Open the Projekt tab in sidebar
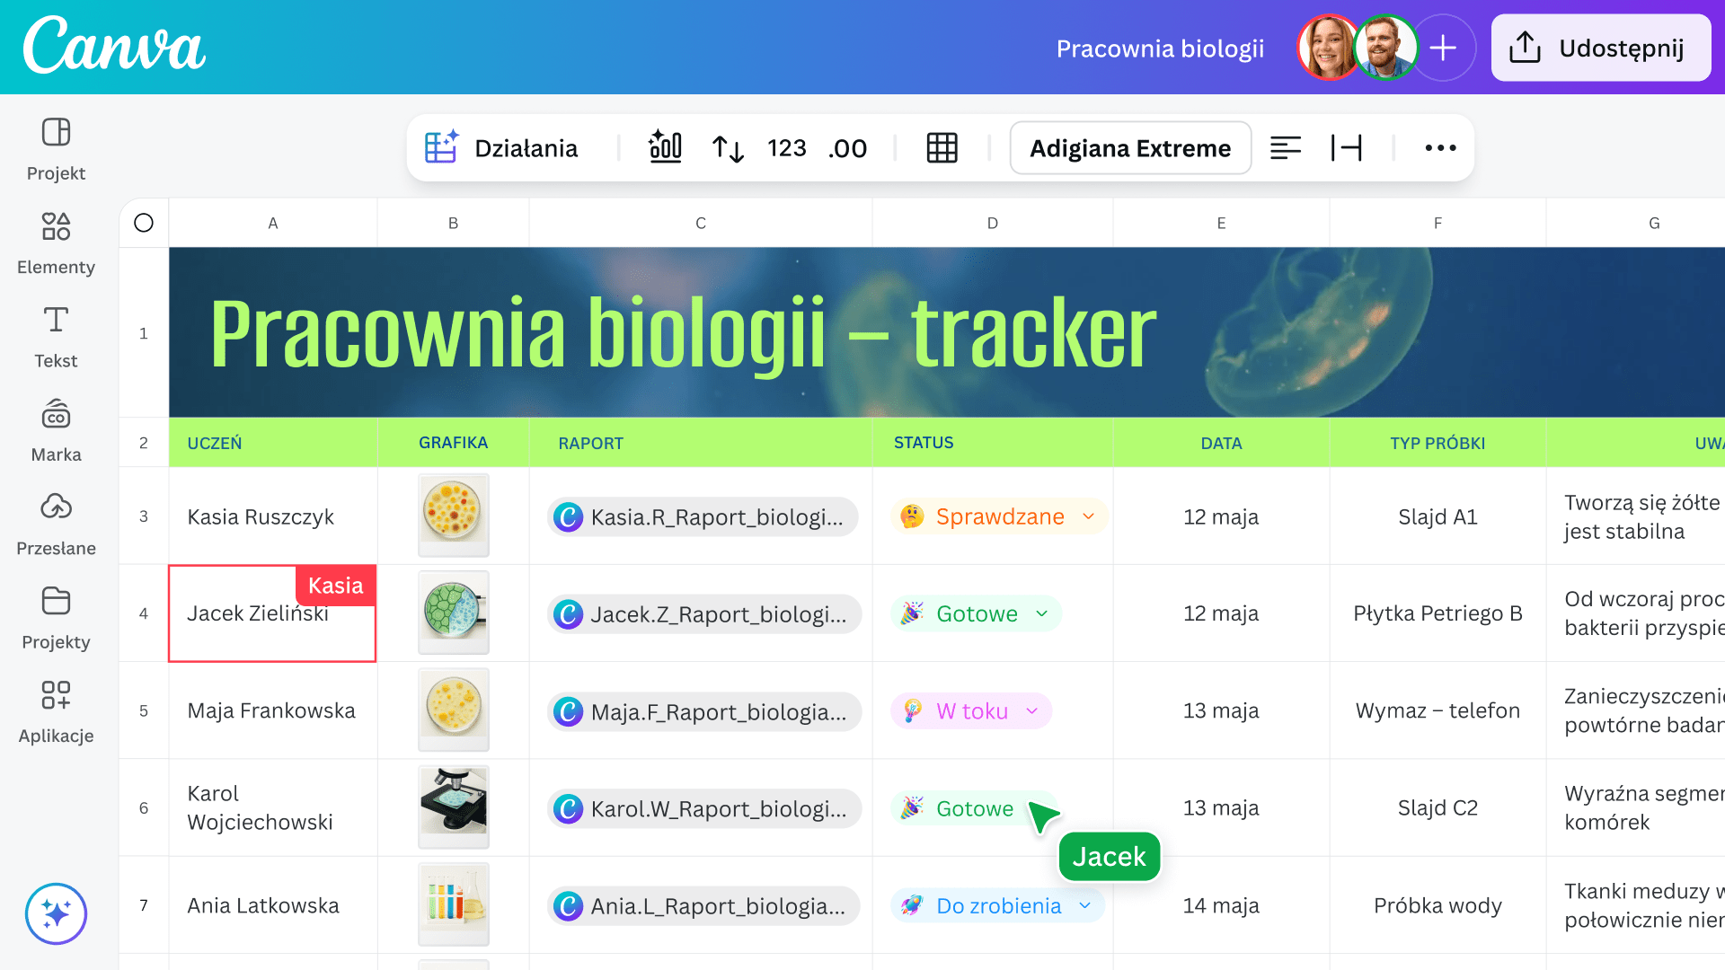 [56, 149]
